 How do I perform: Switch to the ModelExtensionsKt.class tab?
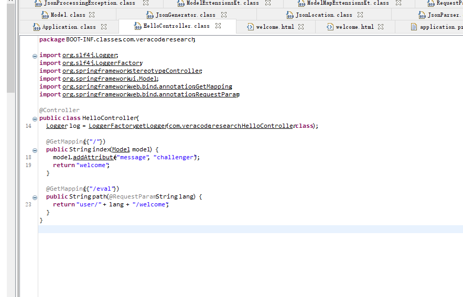[222, 3]
